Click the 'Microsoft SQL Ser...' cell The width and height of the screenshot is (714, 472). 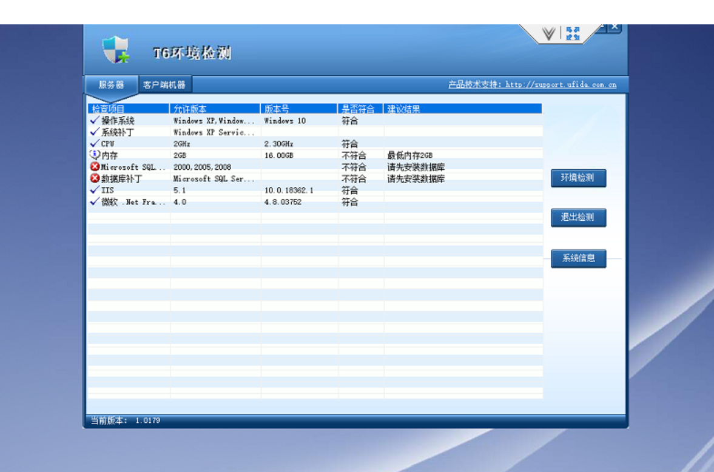pos(214,178)
